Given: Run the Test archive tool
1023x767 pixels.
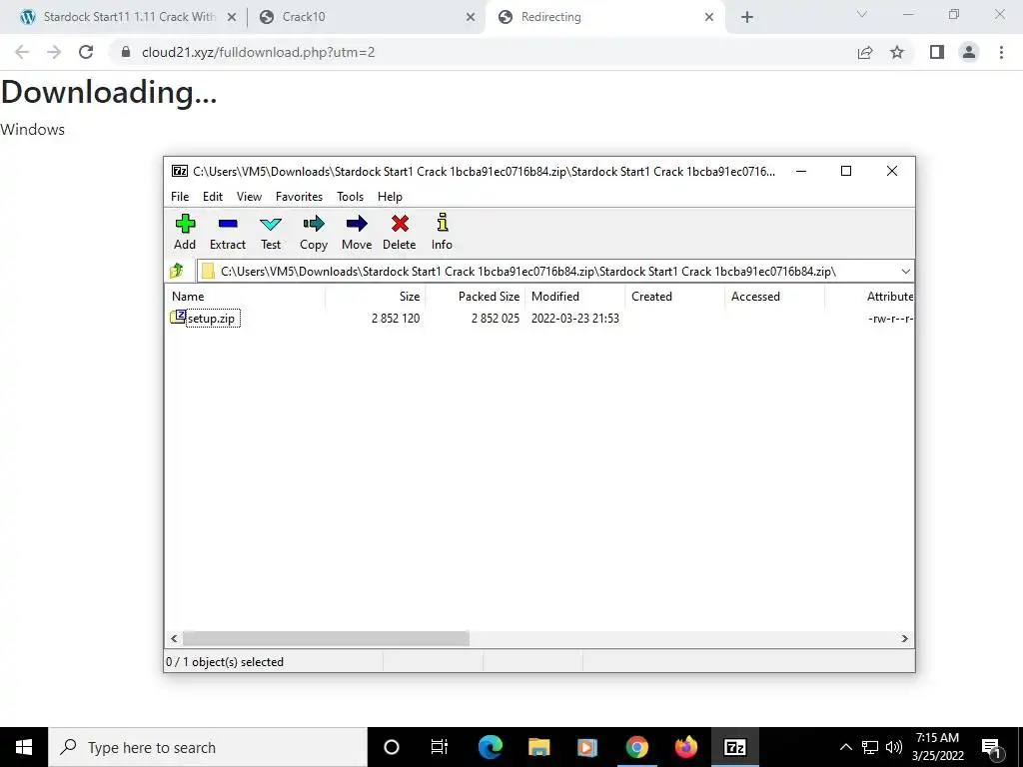Looking at the screenshot, I should click(271, 232).
